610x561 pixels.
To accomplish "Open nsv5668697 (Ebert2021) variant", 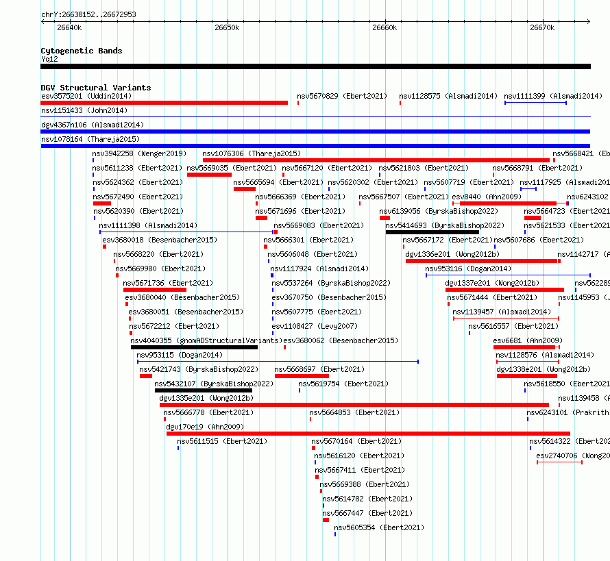I will (319, 369).
